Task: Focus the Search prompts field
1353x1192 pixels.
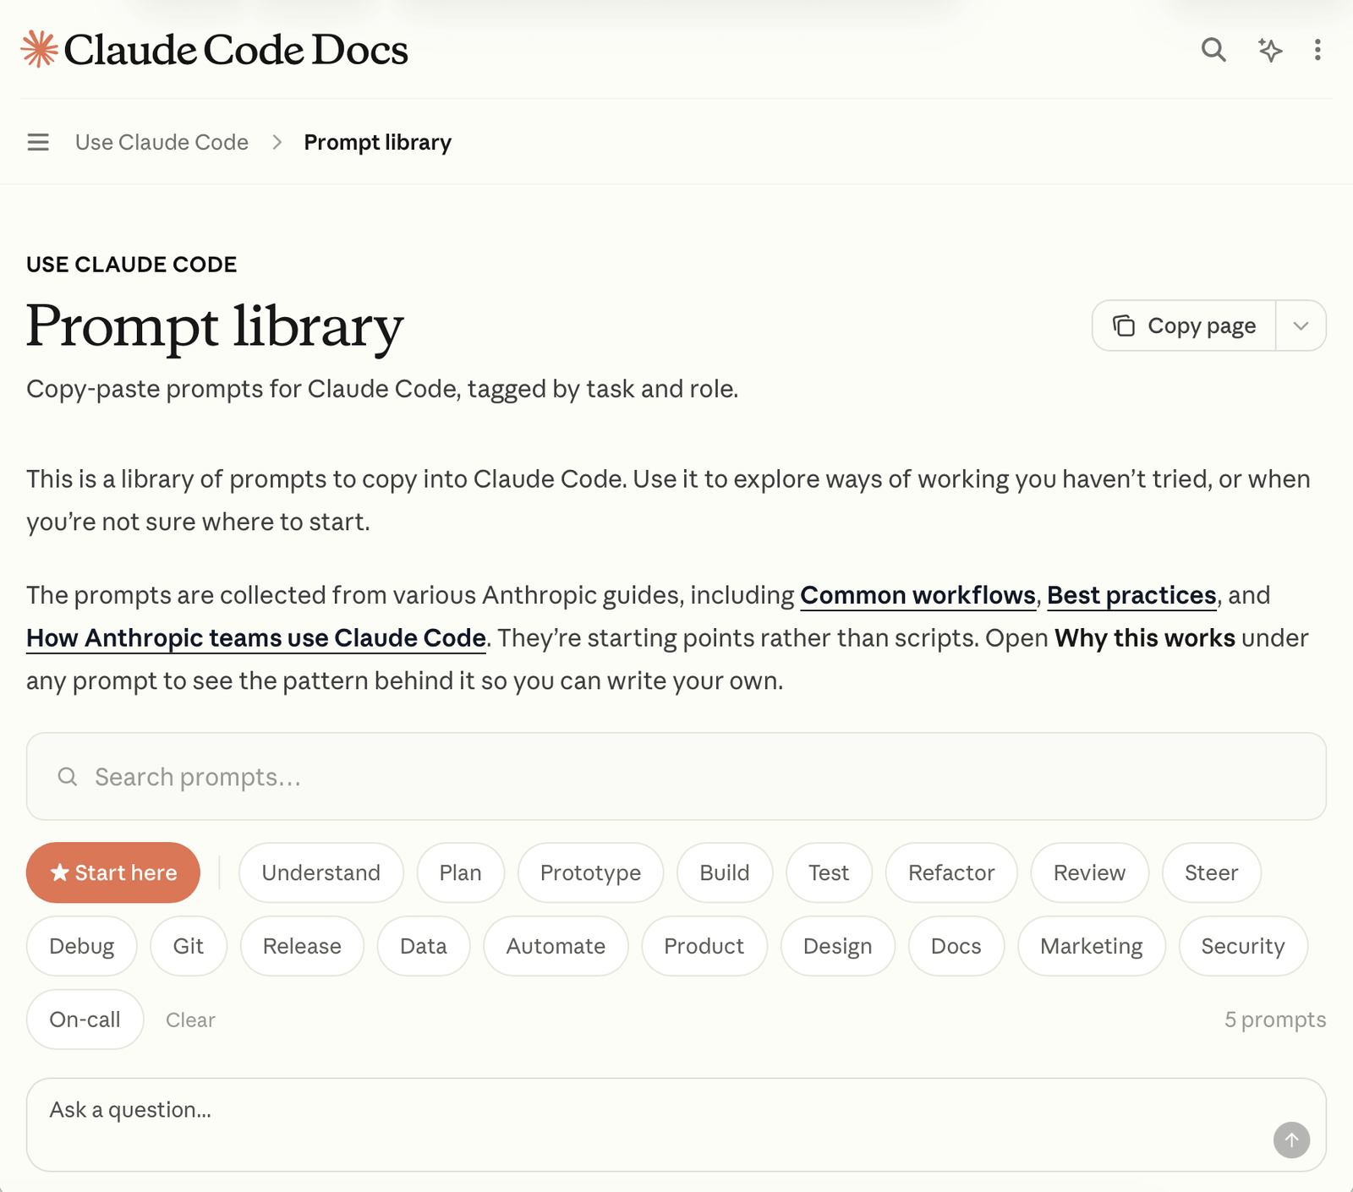Action: point(676,776)
